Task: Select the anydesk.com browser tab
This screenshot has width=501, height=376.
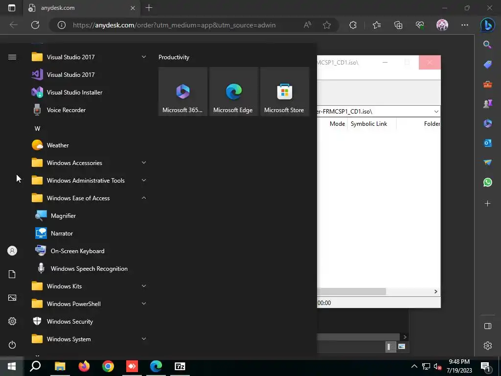Action: pyautogui.click(x=82, y=8)
